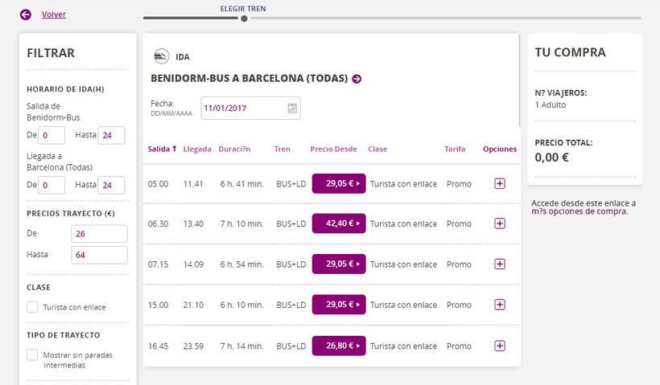Open the más opciones de compra link
The width and height of the screenshot is (660, 385).
(x=580, y=211)
